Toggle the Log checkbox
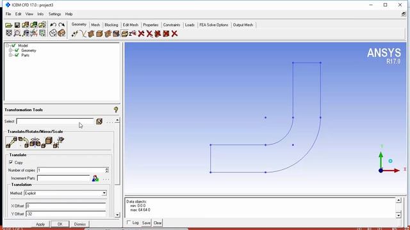 [129, 222]
